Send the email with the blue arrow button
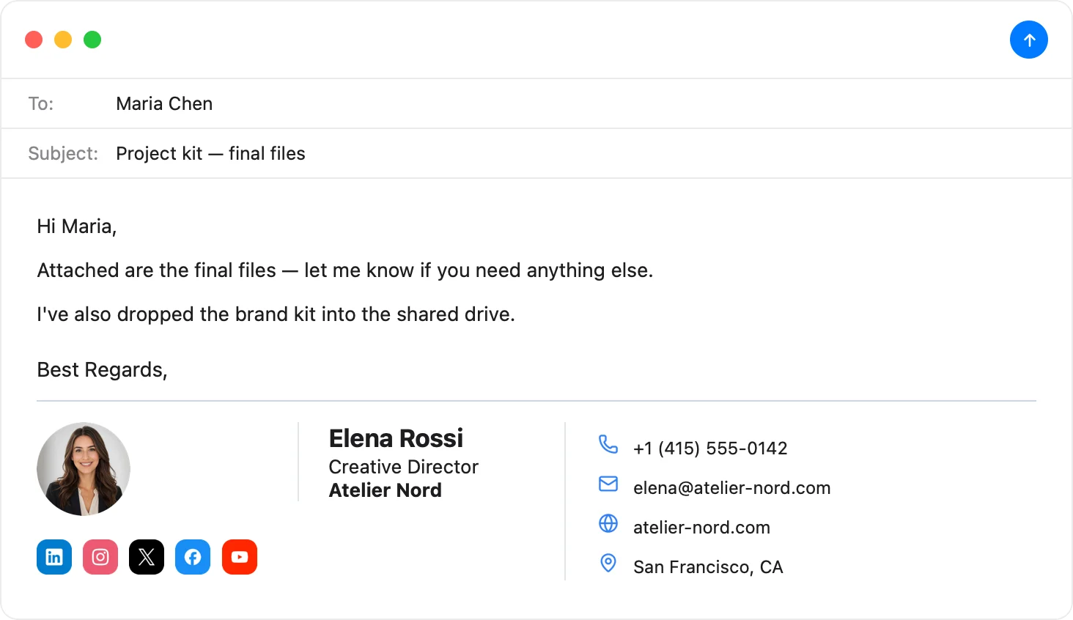This screenshot has height=620, width=1073. [1029, 40]
